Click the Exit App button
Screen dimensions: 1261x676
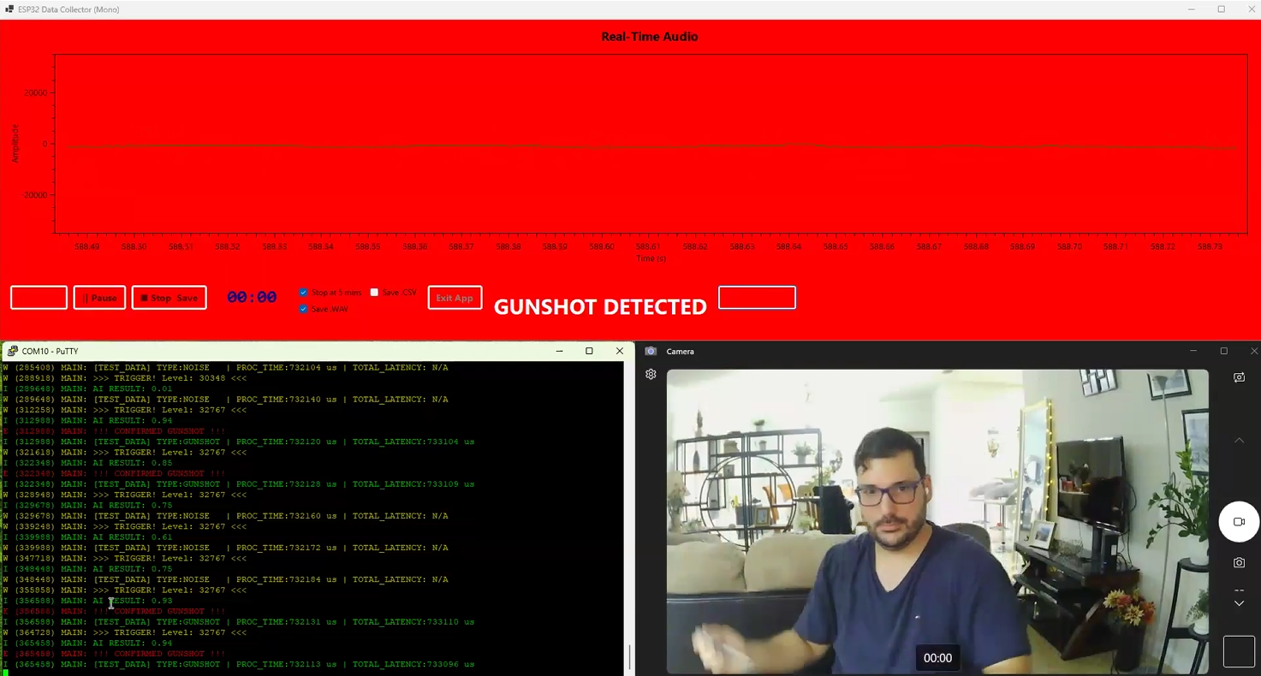point(455,298)
